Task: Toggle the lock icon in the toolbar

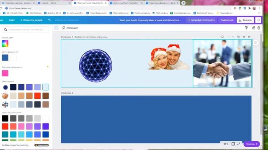Action: 253,27
